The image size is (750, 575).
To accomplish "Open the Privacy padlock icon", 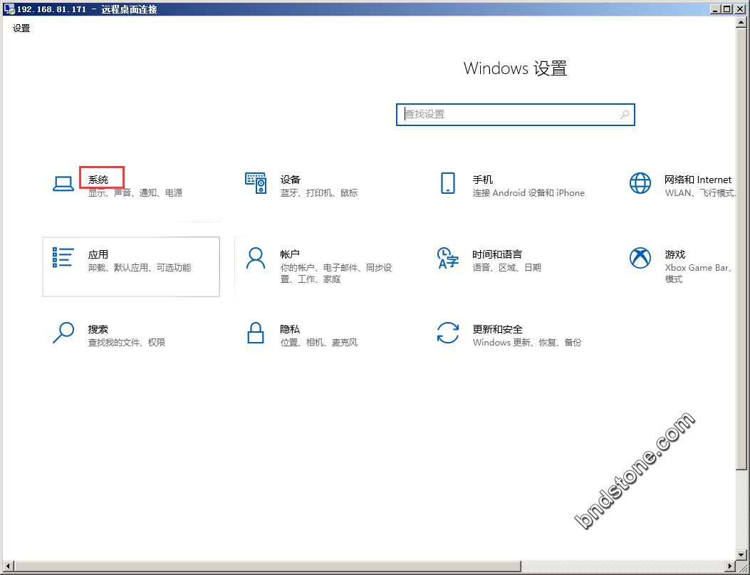I will tap(255, 333).
